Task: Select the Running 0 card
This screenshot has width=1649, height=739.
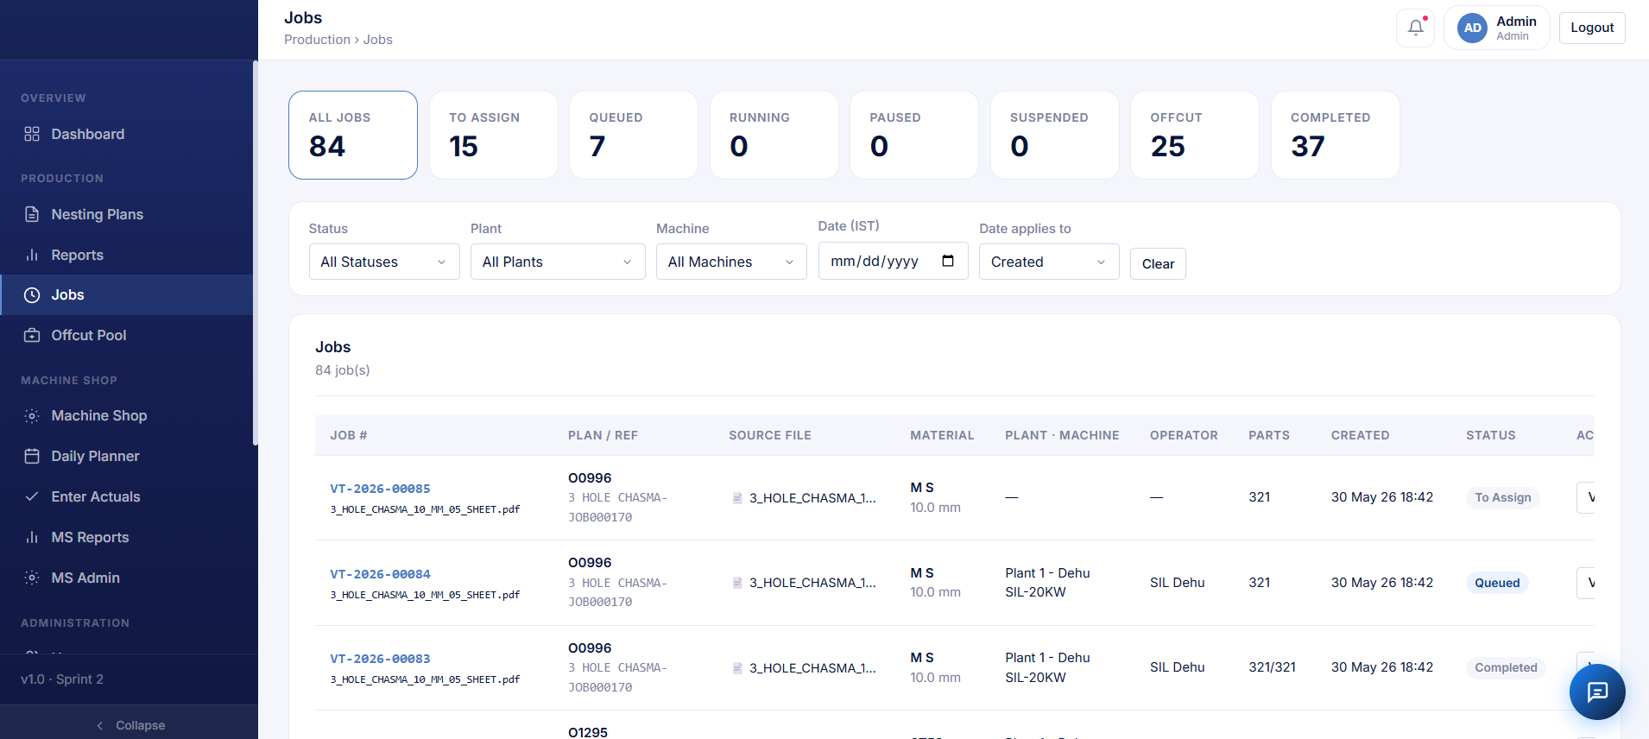Action: tap(774, 135)
